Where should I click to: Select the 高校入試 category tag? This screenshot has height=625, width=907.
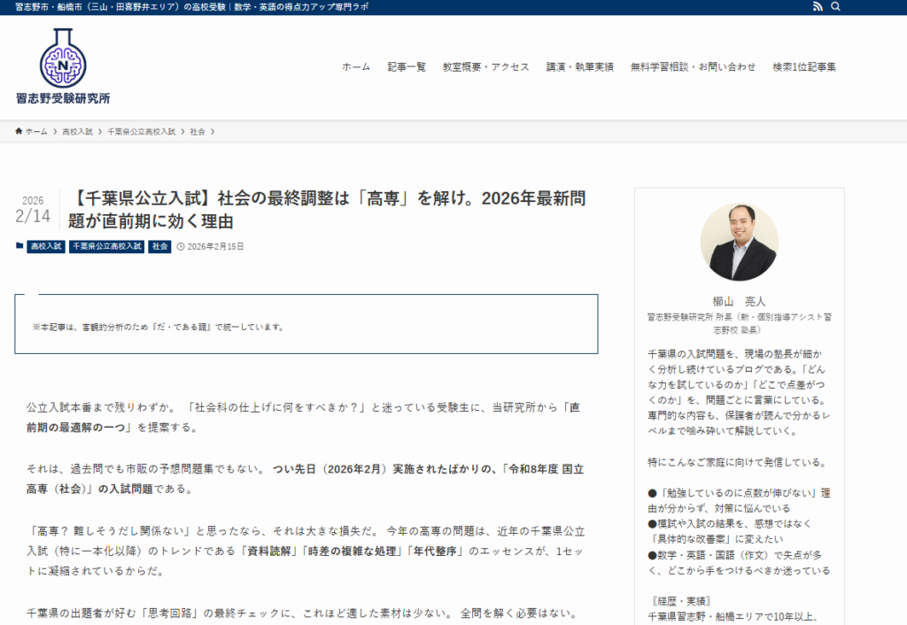tap(46, 247)
